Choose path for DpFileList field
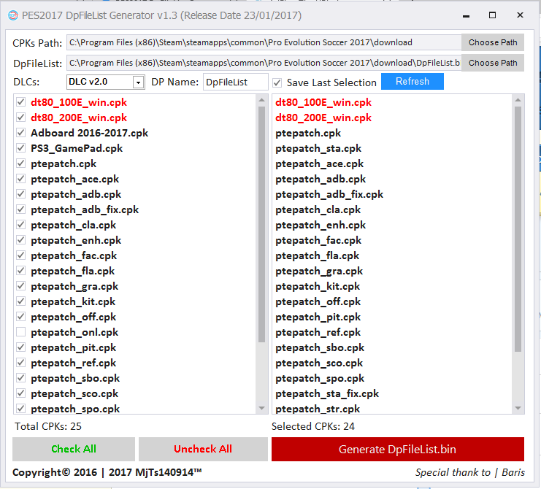This screenshot has height=489, width=541. tap(492, 63)
